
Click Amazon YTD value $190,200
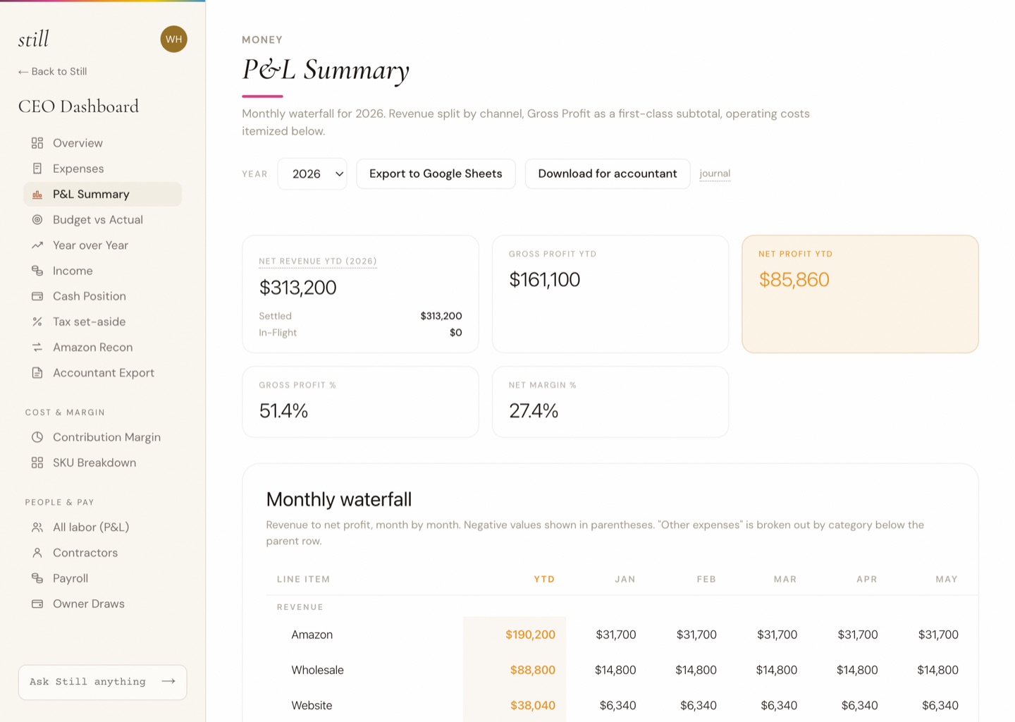click(530, 635)
